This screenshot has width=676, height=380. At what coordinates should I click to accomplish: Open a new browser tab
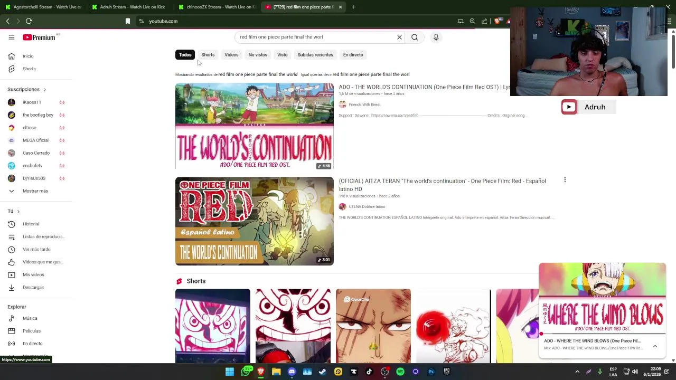click(353, 7)
